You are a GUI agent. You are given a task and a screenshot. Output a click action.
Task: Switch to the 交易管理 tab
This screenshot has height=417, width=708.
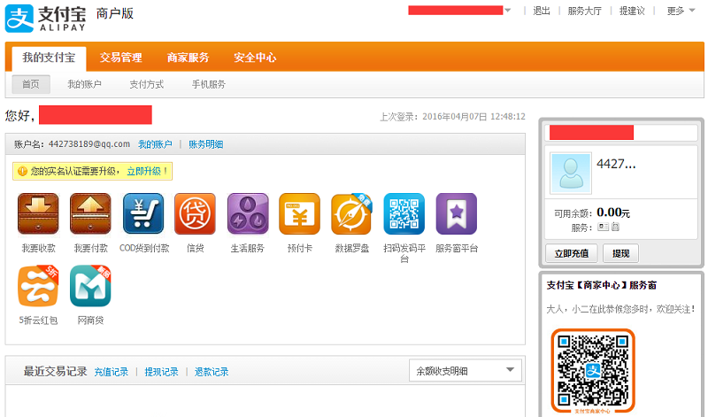coord(120,58)
